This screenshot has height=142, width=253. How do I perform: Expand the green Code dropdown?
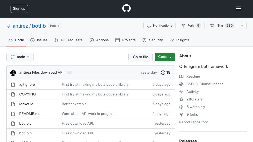coord(165,57)
